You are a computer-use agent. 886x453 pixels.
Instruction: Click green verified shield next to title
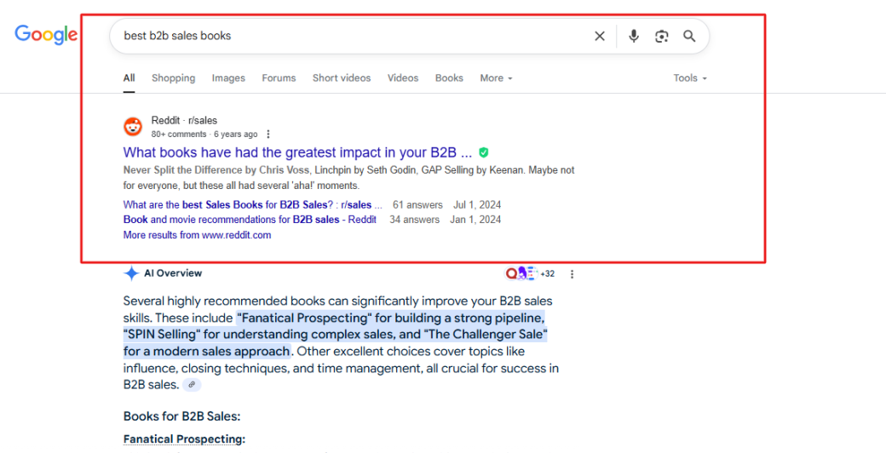[483, 152]
